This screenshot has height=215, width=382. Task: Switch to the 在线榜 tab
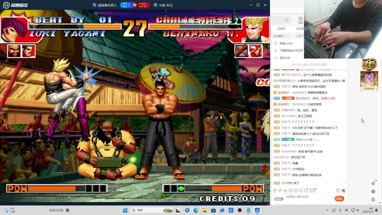281,29
